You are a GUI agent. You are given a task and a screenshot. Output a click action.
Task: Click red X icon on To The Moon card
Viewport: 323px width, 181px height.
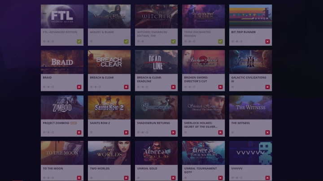(79, 178)
